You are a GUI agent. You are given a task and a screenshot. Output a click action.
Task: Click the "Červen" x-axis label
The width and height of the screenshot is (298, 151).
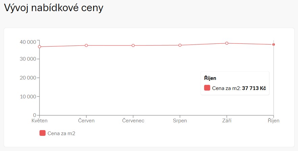(86, 121)
